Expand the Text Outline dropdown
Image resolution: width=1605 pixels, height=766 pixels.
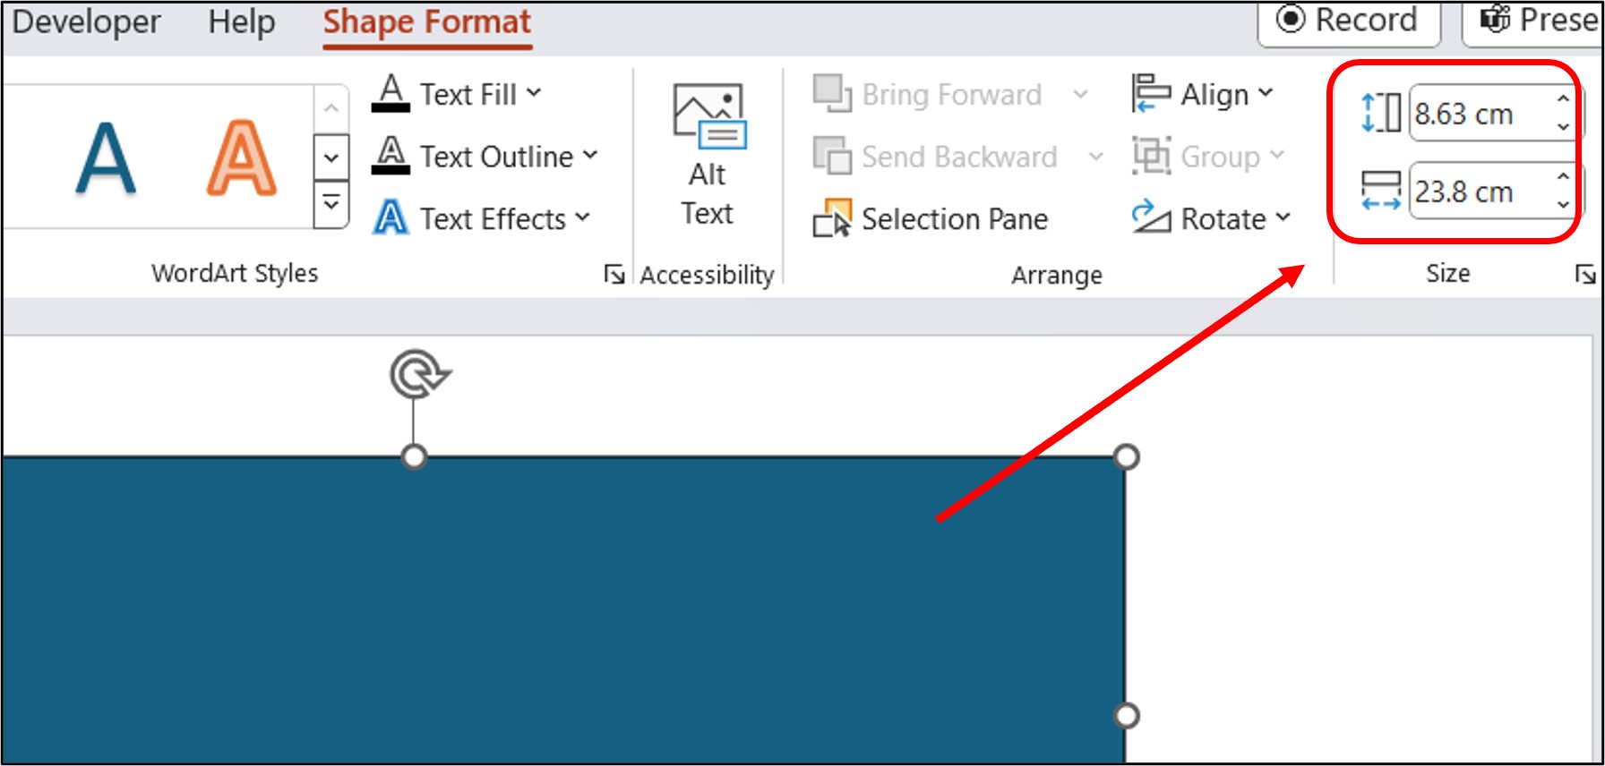coord(590,156)
